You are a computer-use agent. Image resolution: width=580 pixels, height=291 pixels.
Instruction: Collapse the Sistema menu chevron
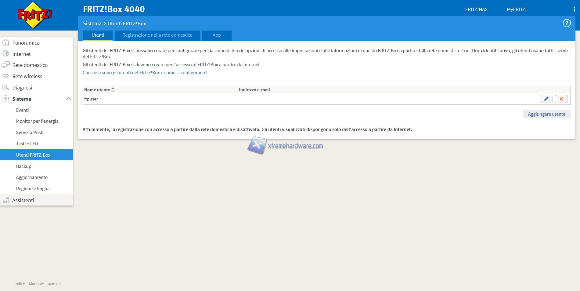point(68,99)
